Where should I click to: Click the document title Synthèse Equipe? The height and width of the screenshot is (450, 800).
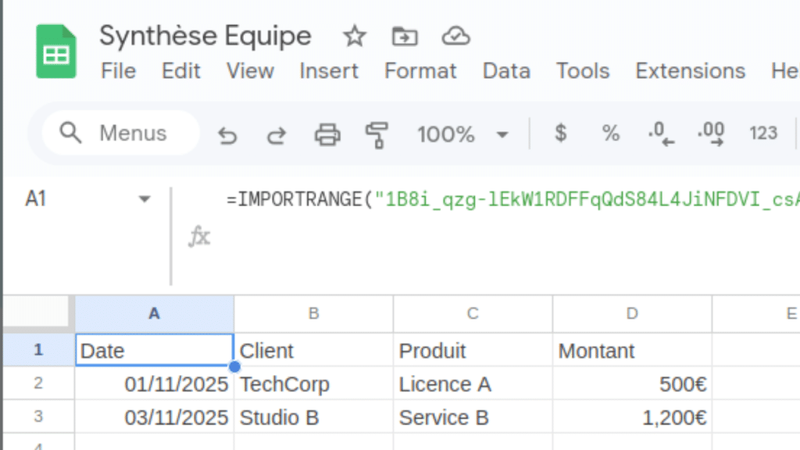(205, 36)
